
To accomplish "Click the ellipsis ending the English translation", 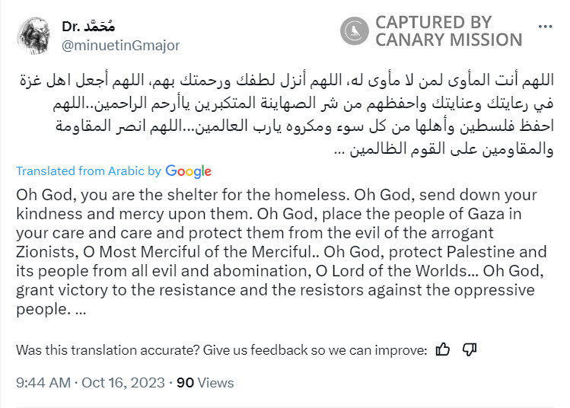I will pos(82,310).
